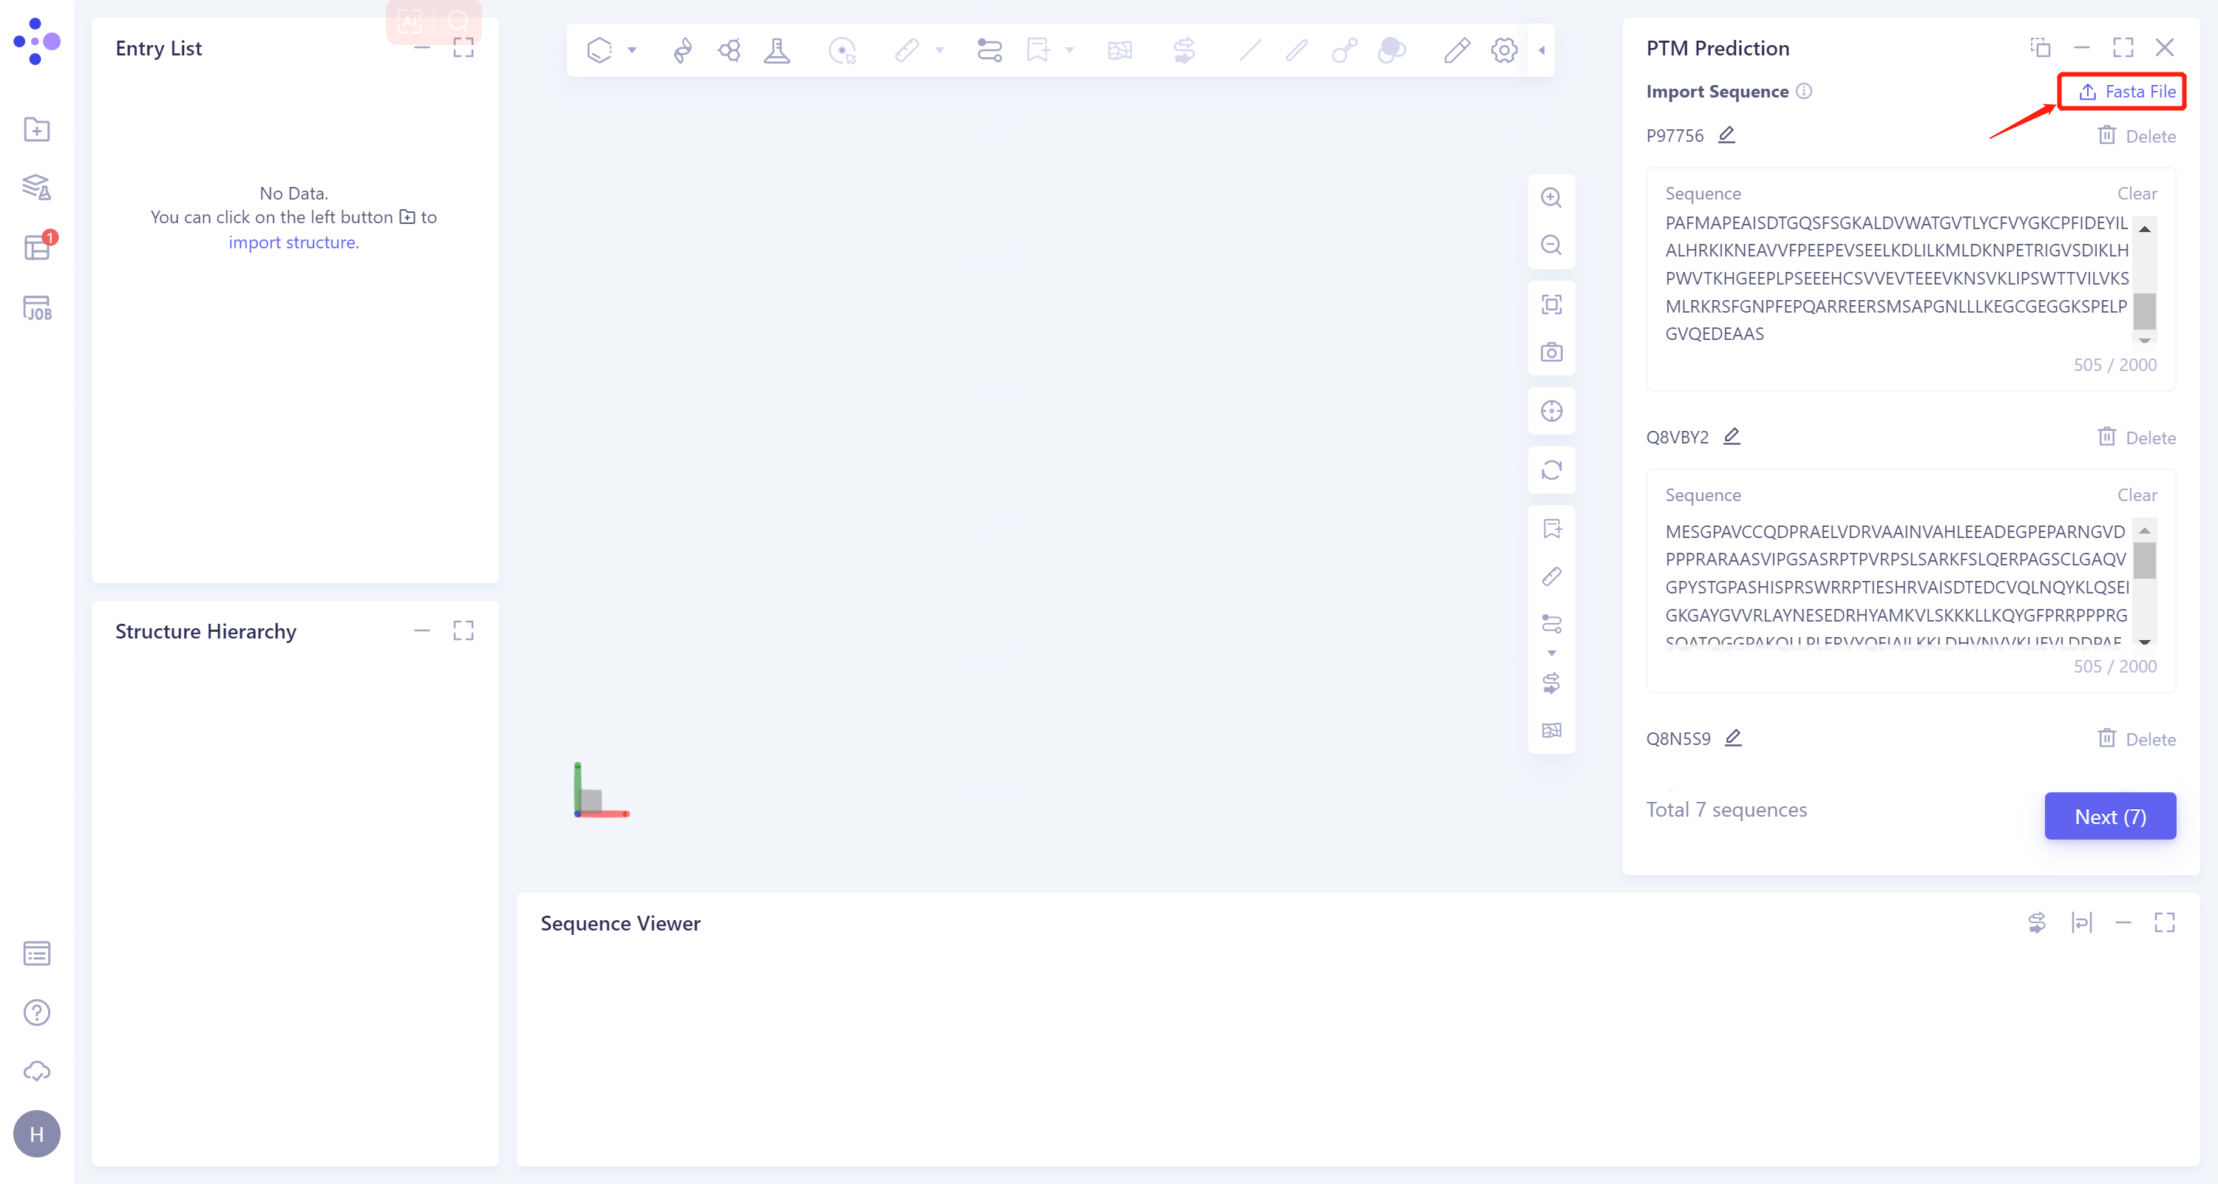Viewport: 2218px width, 1184px height.
Task: Expand the hexagon tool dropdown arrow
Action: coord(632,50)
